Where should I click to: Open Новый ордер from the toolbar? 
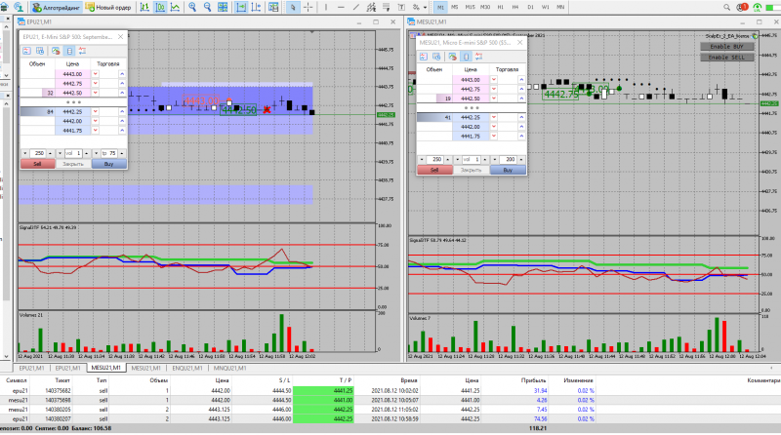[108, 8]
